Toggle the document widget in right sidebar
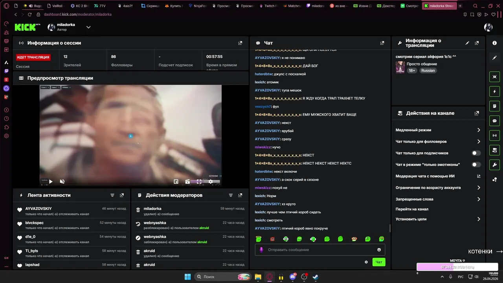503x283 pixels. tap(495, 106)
